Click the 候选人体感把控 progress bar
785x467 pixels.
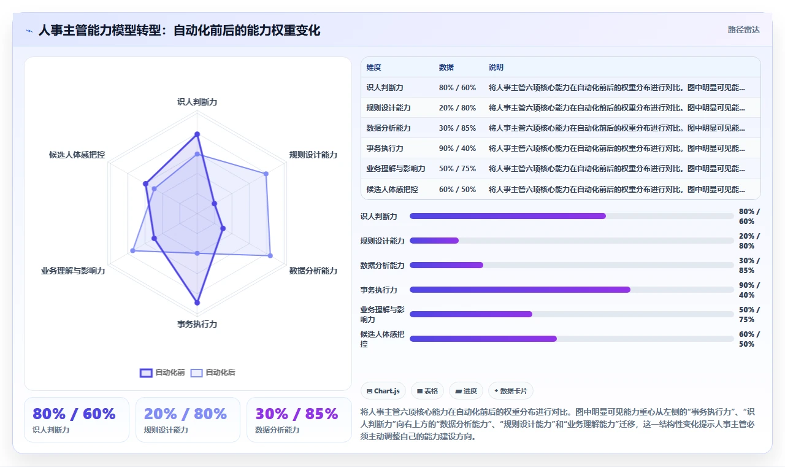[x=572, y=339]
